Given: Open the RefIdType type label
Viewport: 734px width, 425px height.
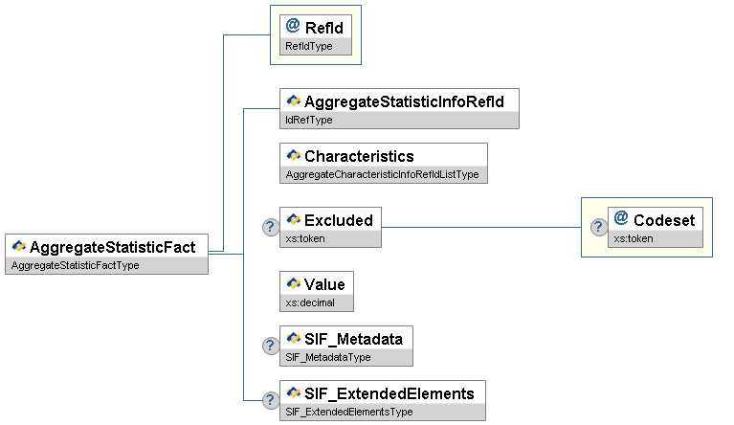Looking at the screenshot, I should [309, 46].
